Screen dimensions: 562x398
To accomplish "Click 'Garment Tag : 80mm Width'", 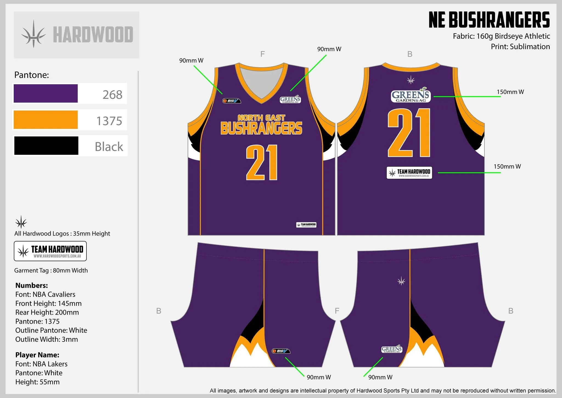I will click(x=51, y=270).
